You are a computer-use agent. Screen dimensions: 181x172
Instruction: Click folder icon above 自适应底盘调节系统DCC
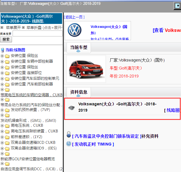click(7, 164)
